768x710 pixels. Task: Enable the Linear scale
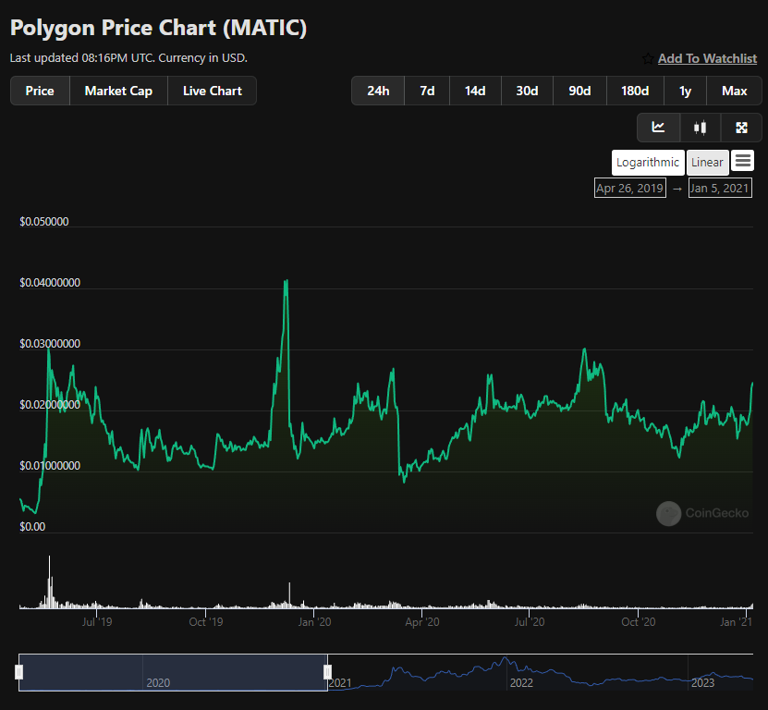click(x=707, y=162)
